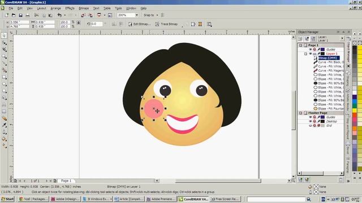Click the green swatch in color palette
This screenshot has height=203, width=362.
tap(355, 105)
